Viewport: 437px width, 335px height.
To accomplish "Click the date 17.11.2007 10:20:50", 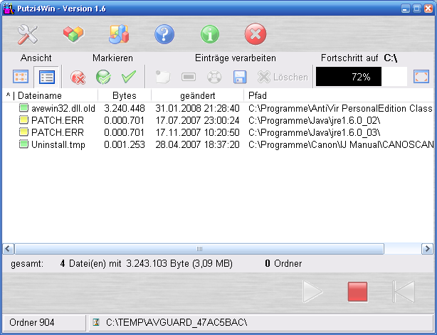I will [197, 132].
